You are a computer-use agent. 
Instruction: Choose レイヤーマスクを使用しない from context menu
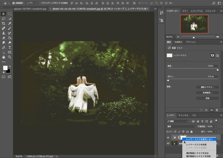[199, 139]
